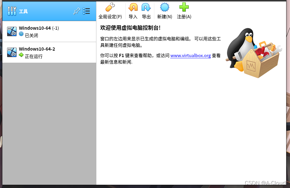
Task: Click the 新建(N) toolbar label
Action: point(165,17)
